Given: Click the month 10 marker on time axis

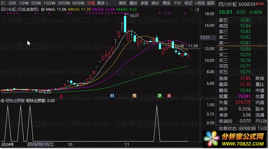Looking at the screenshot, I should (70, 145).
